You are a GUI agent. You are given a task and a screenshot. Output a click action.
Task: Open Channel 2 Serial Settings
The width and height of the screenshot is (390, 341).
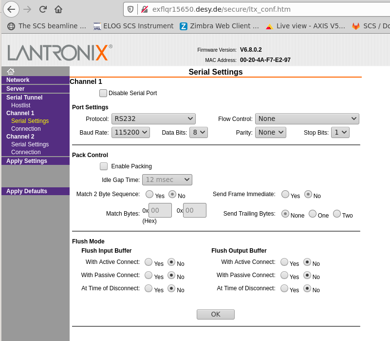[x=30, y=144]
